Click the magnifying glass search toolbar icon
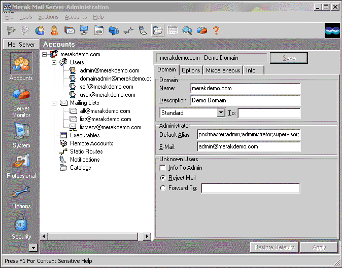This screenshot has width=342, height=268. tap(187, 30)
